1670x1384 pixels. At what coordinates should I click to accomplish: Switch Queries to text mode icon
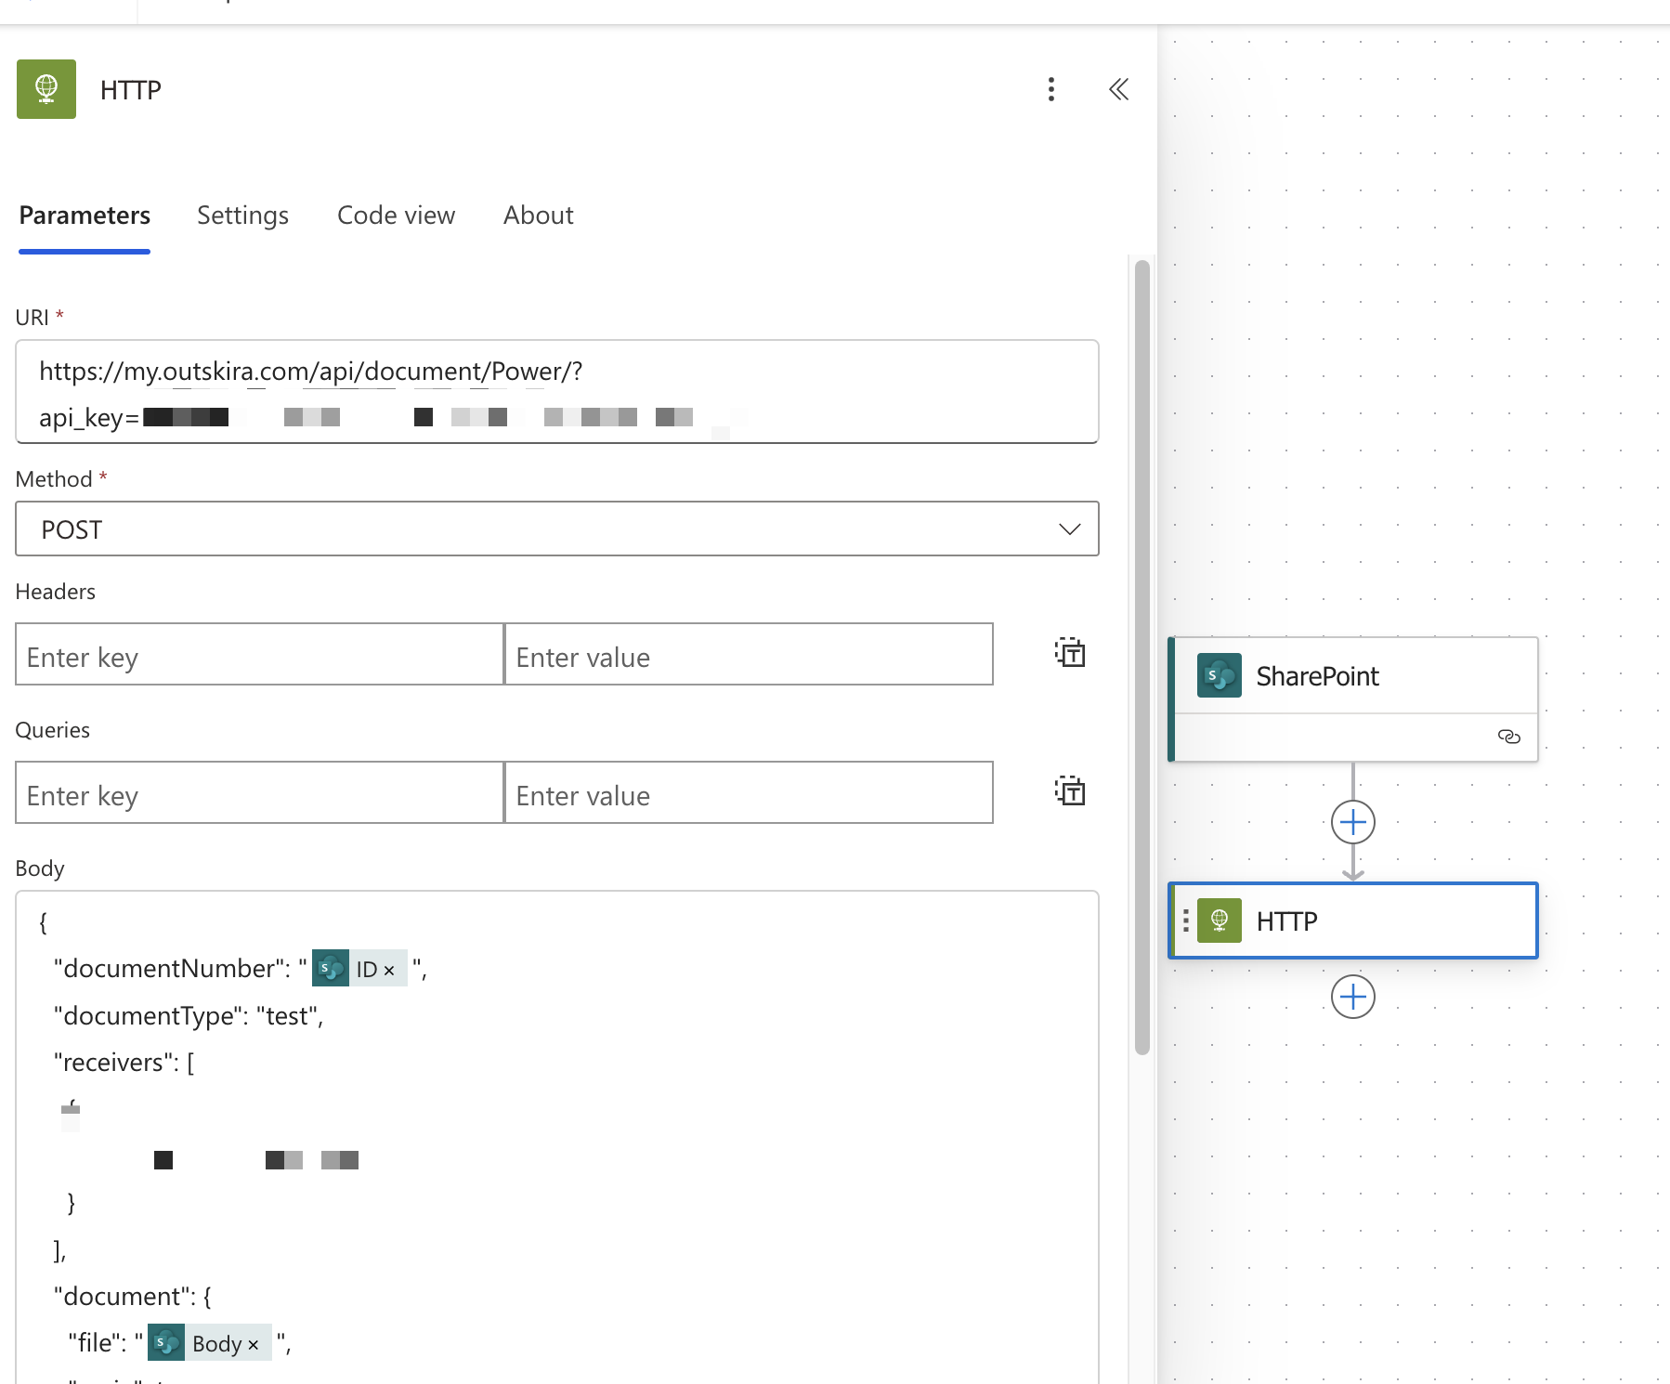(1069, 791)
